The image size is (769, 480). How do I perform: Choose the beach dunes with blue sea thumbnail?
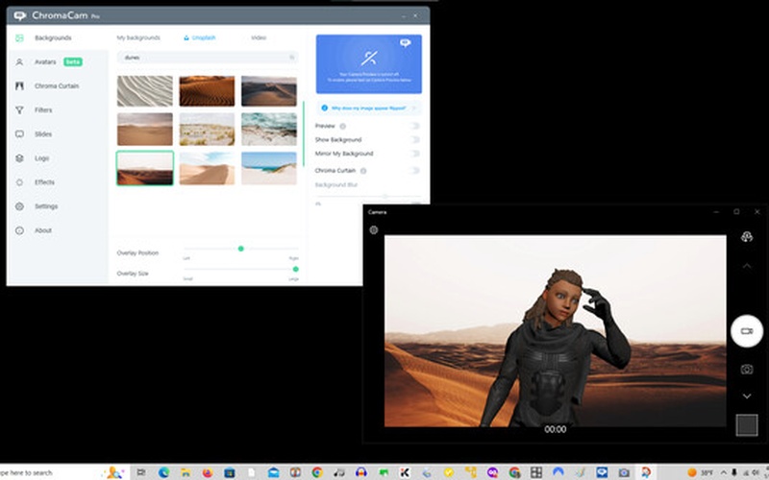click(x=269, y=168)
